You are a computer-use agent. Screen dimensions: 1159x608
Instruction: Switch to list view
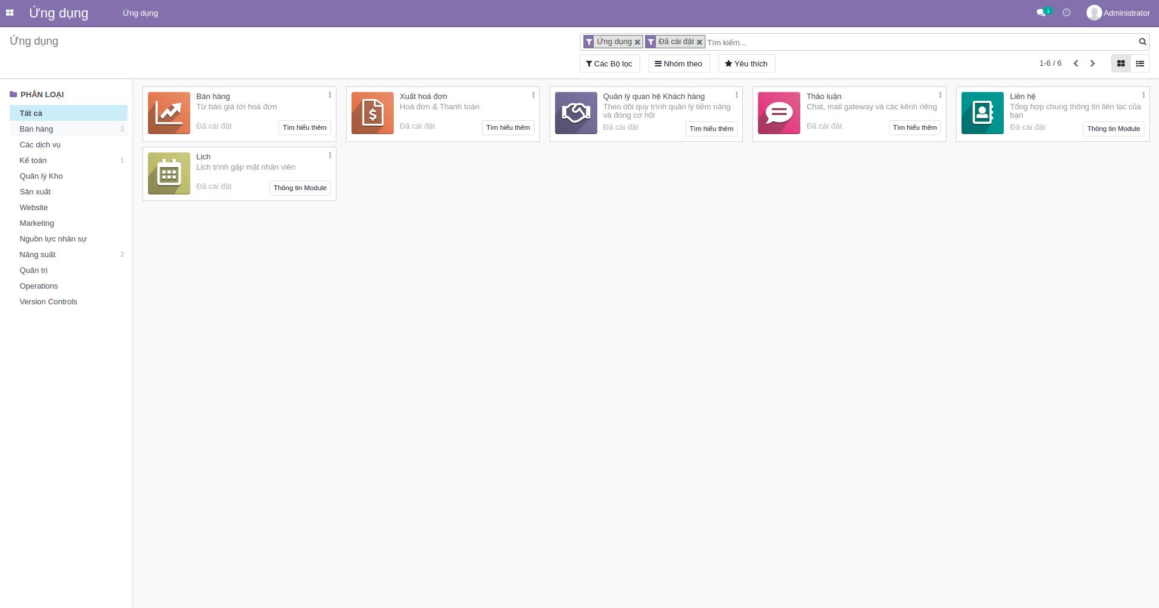click(x=1140, y=63)
